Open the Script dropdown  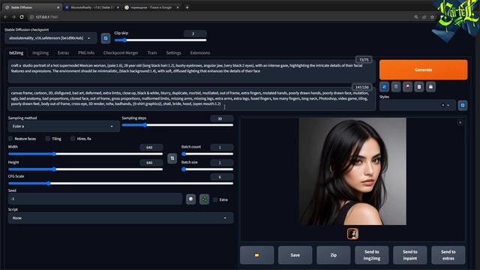click(x=121, y=218)
